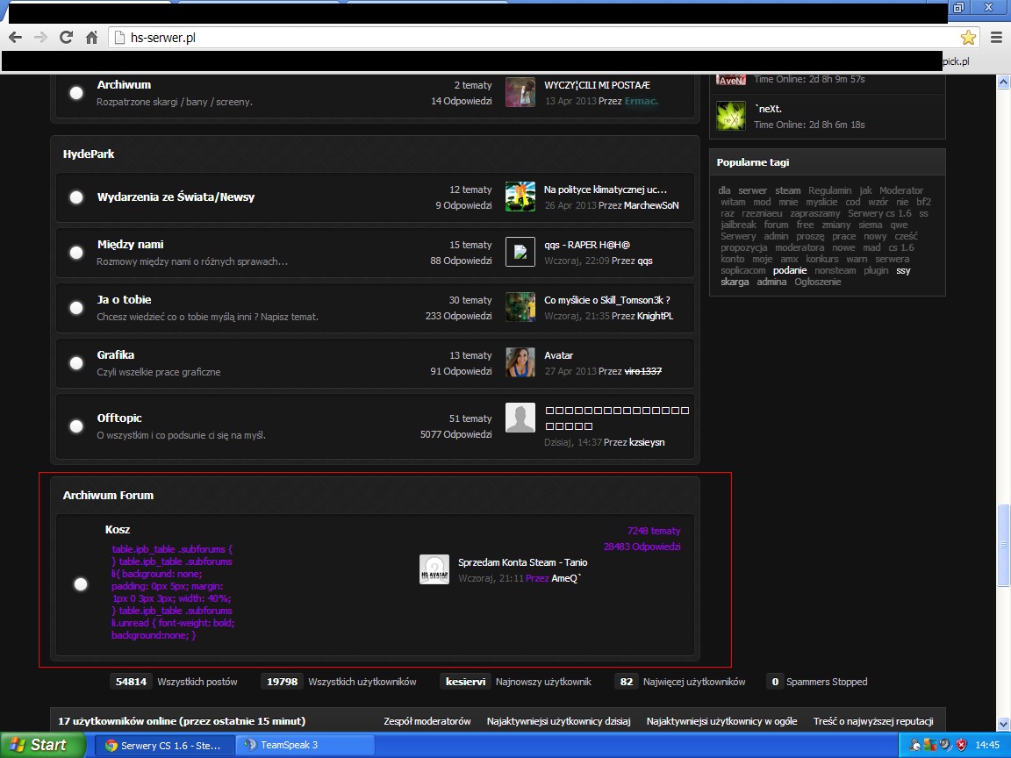
Task: Open the Wydarzenia ze Świata/Newsy forum
Action: pyautogui.click(x=176, y=197)
